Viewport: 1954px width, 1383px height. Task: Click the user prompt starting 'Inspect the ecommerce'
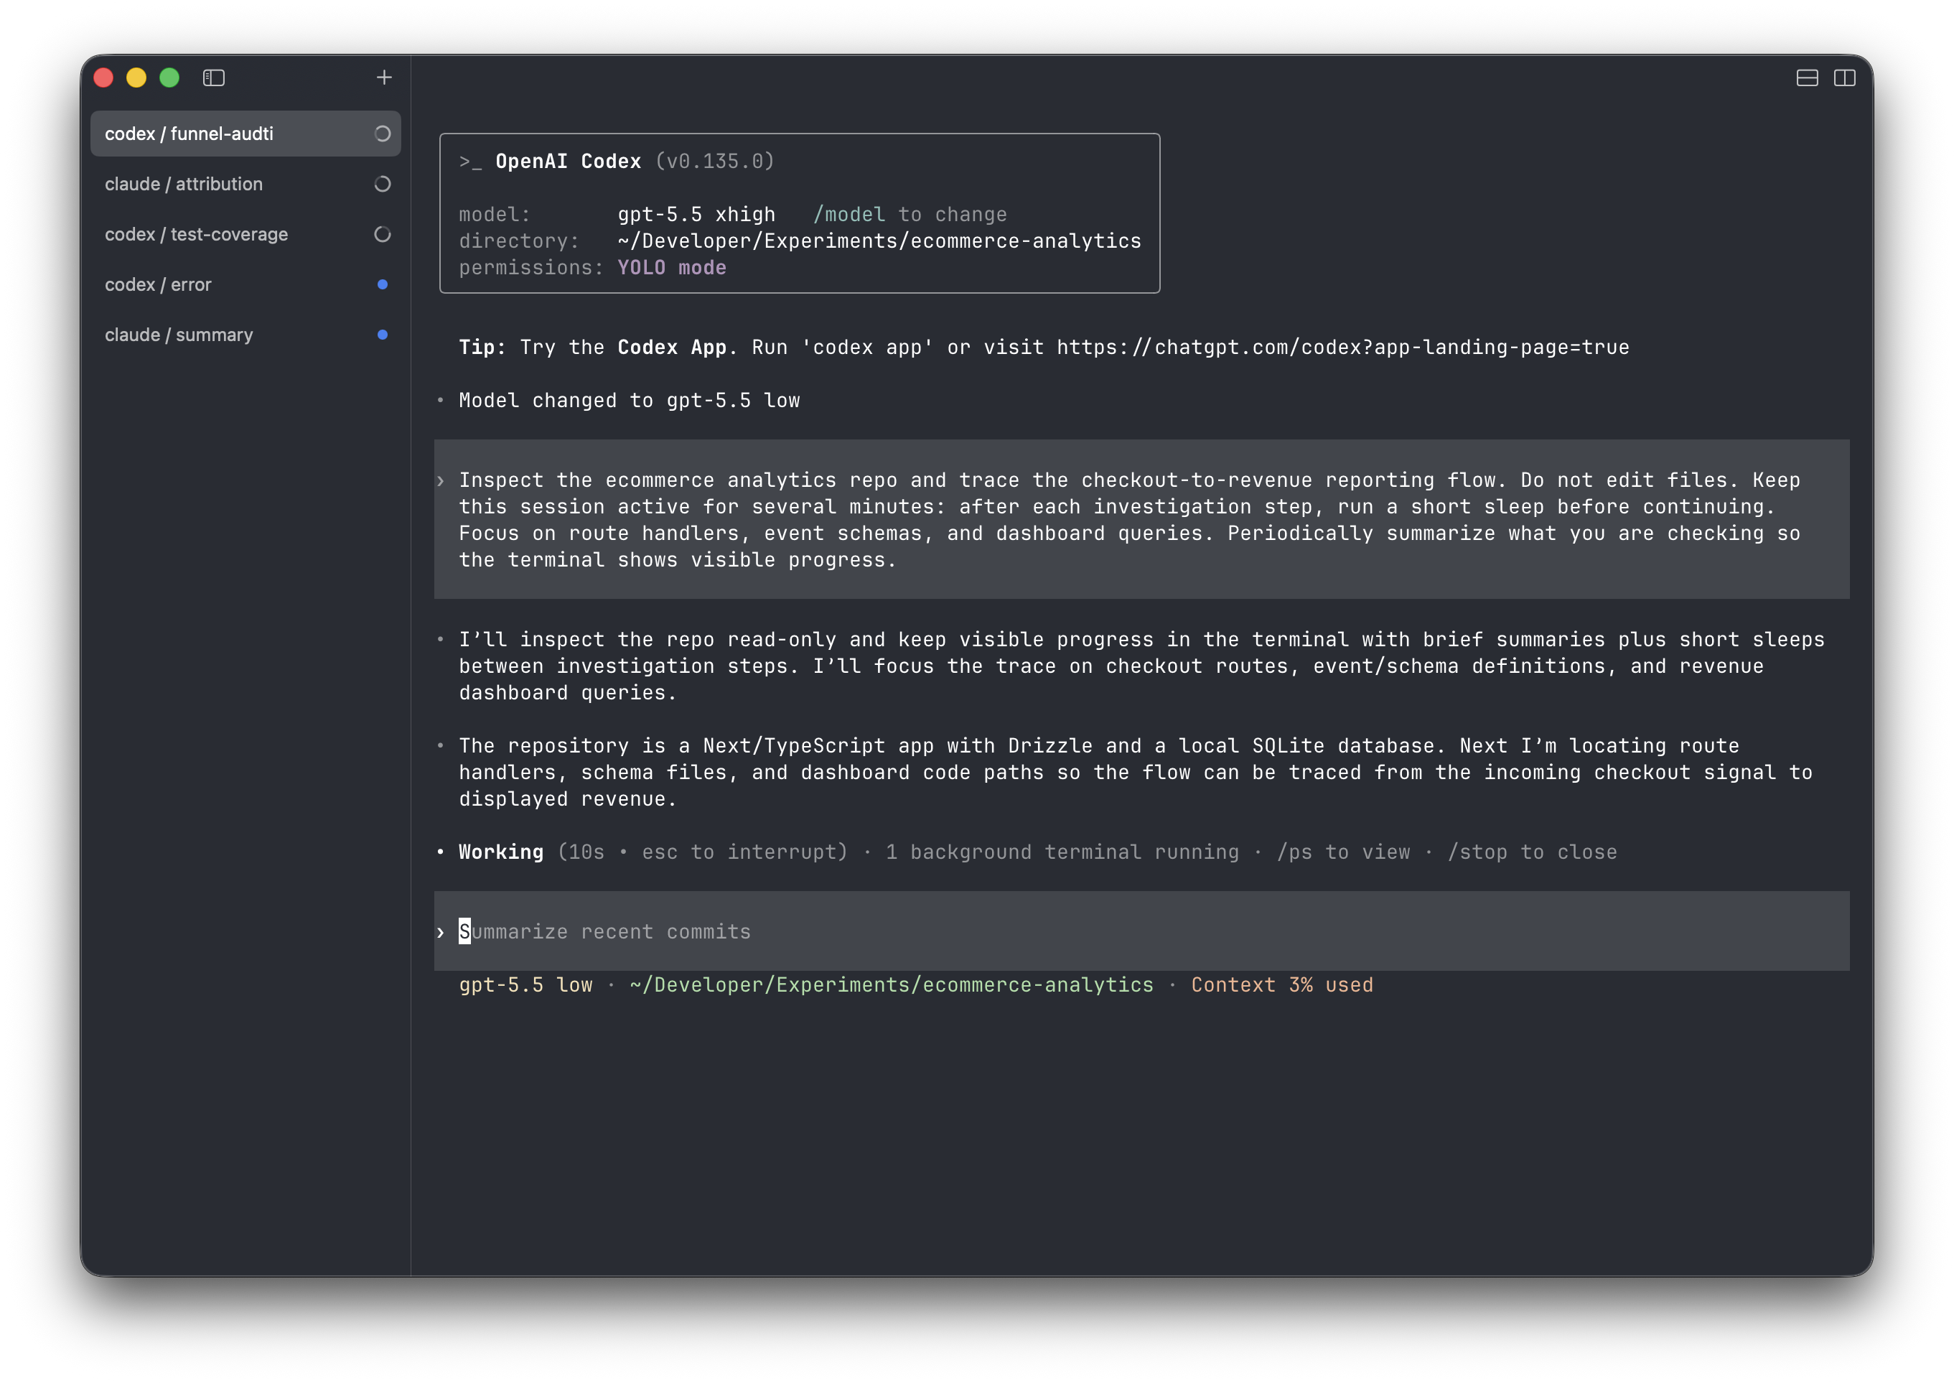click(x=1141, y=519)
